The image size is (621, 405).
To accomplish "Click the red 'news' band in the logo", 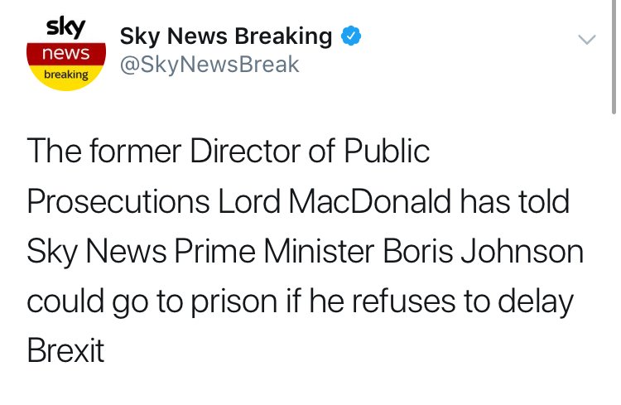I will click(x=66, y=53).
